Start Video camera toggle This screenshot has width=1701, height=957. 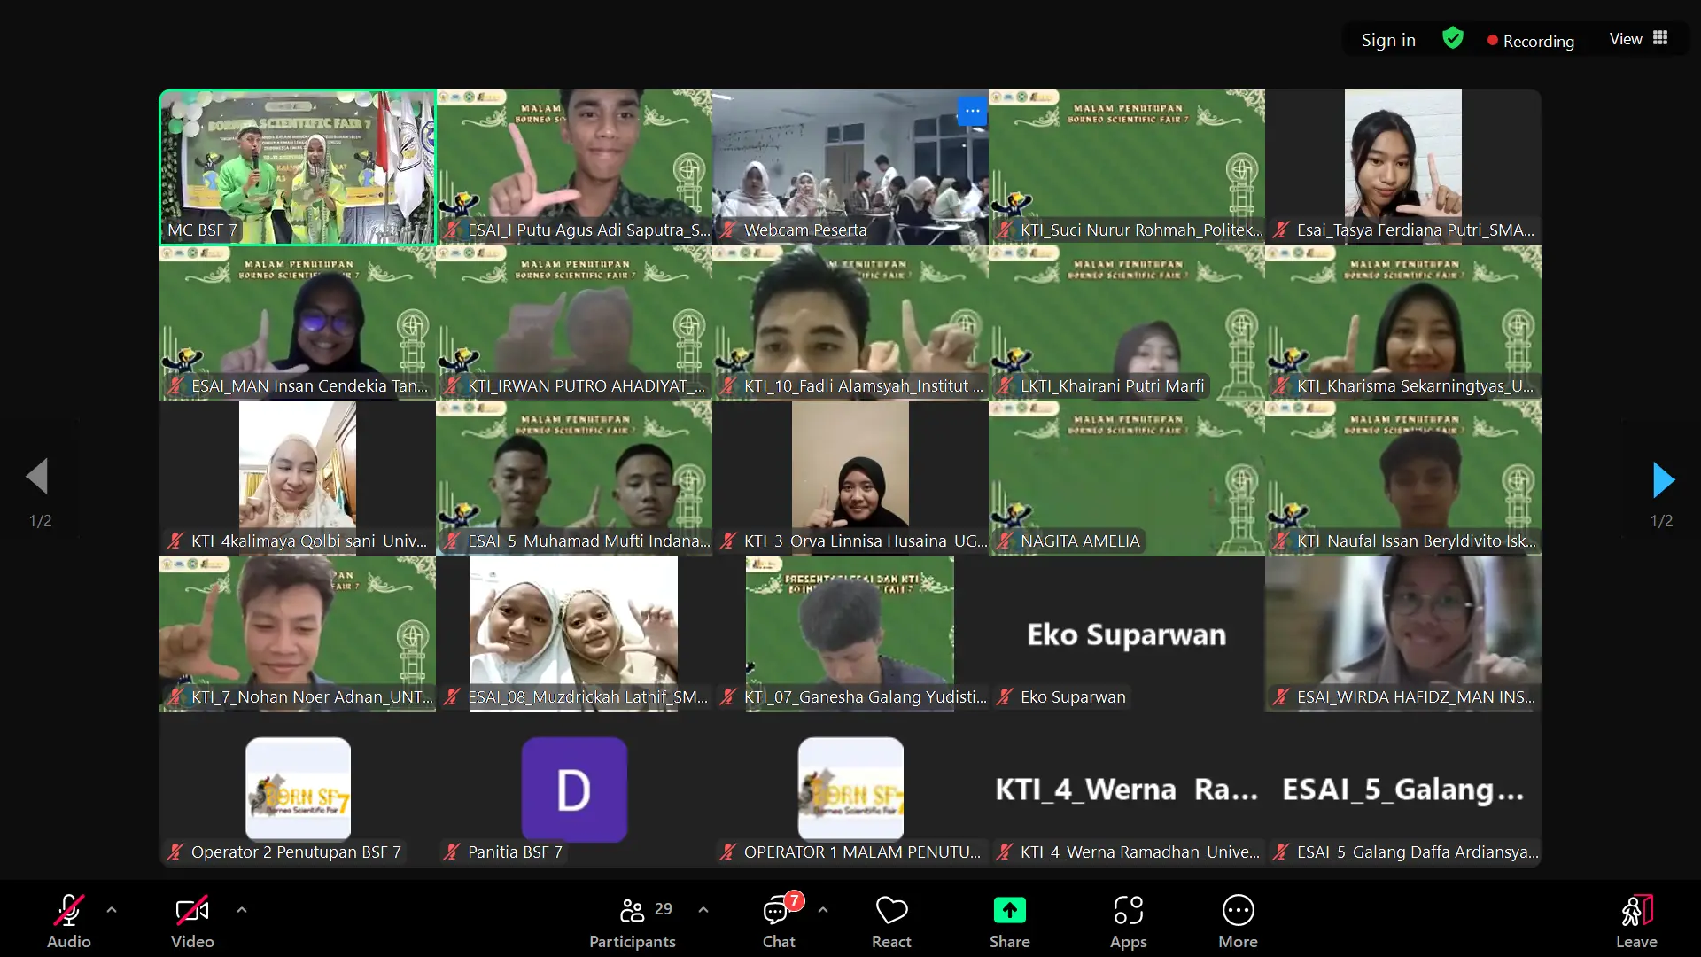pos(192,911)
